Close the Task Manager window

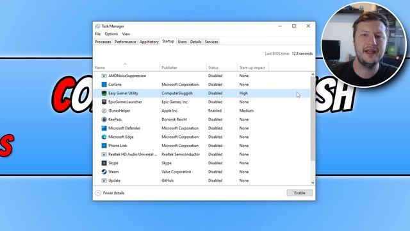pyautogui.click(x=308, y=26)
